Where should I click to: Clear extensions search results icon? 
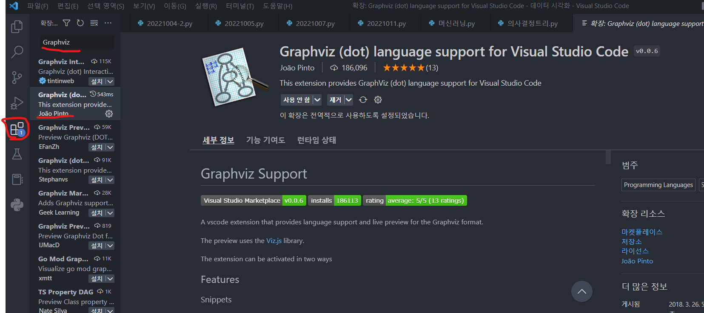(94, 23)
